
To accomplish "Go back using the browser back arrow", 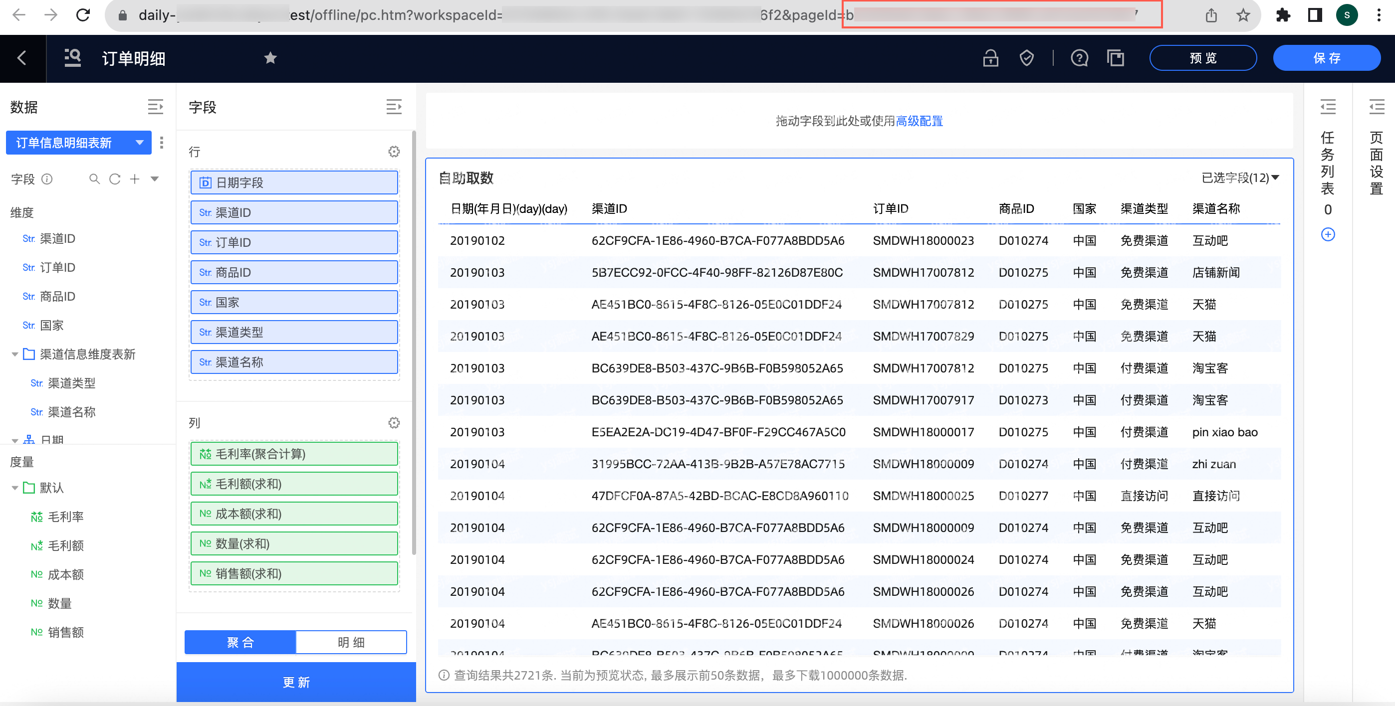I will (x=19, y=14).
